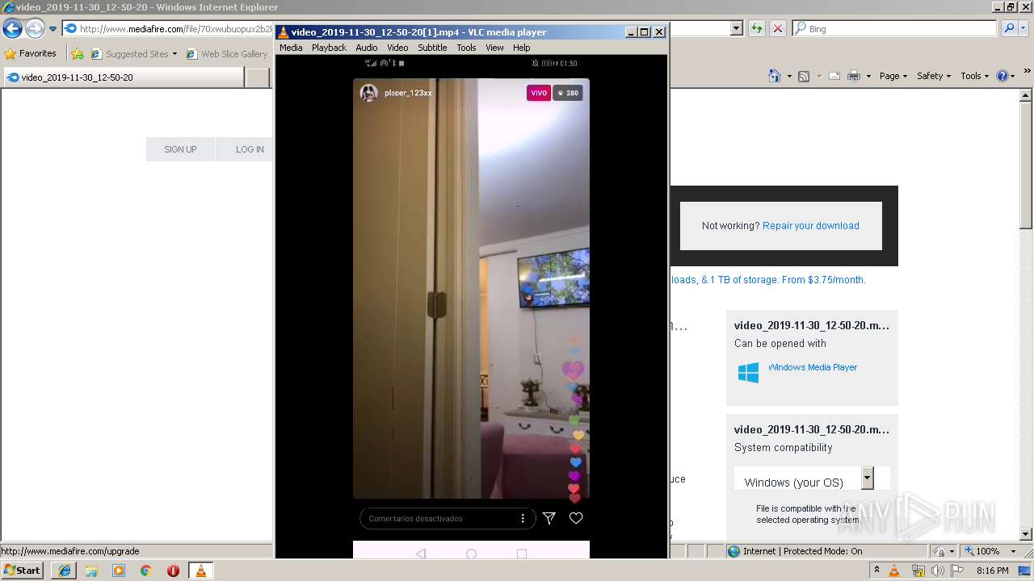Open the Windows Start button

pyautogui.click(x=22, y=570)
